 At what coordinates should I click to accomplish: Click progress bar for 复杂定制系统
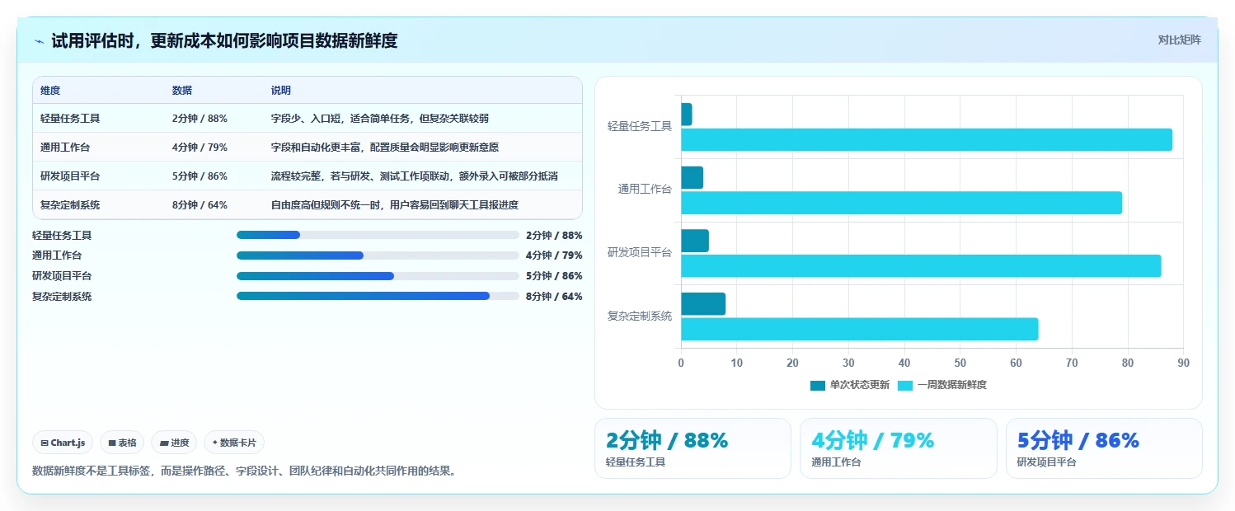pyautogui.click(x=378, y=297)
